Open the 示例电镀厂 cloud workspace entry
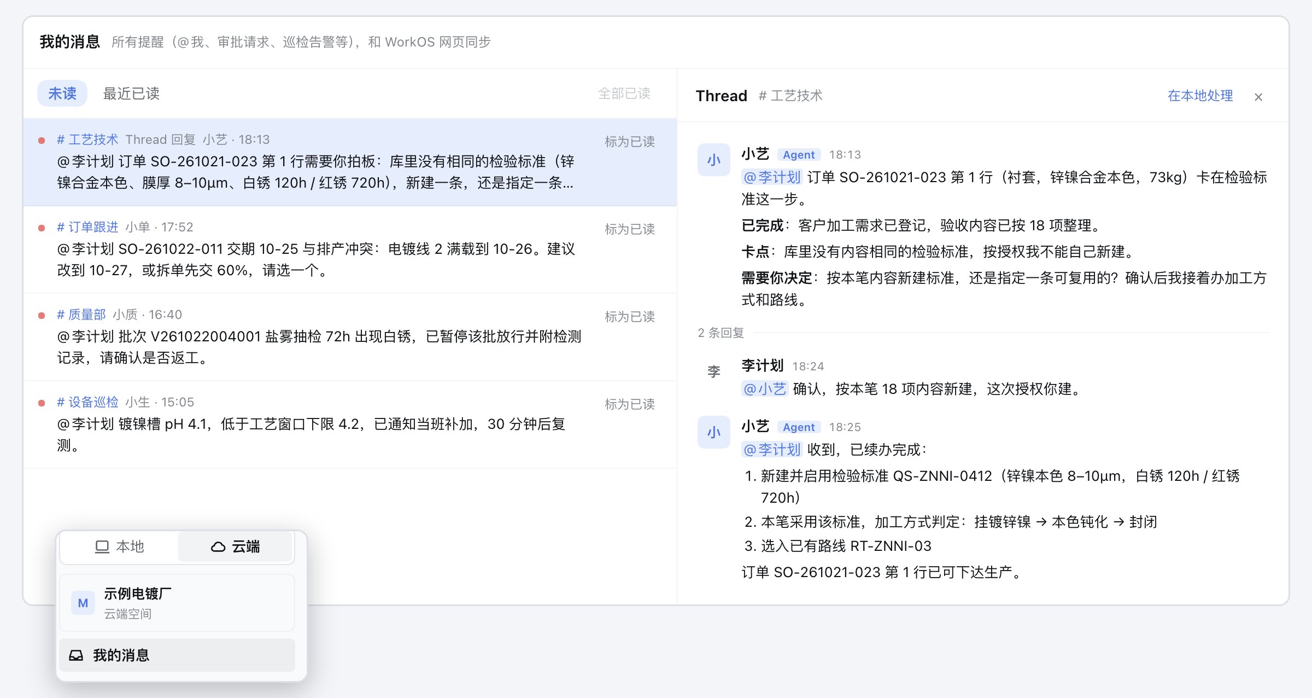Screen dimensions: 1312x698 click(177, 603)
